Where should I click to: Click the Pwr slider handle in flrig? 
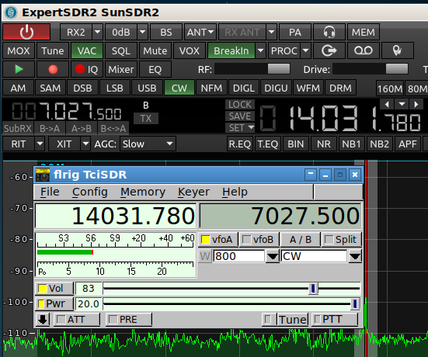(x=355, y=303)
